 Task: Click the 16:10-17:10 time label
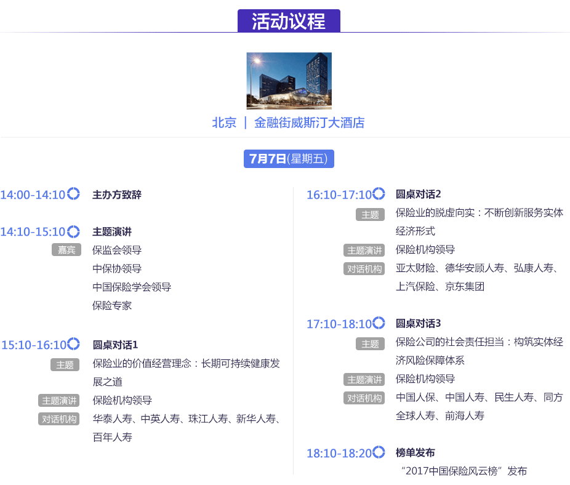point(339,195)
